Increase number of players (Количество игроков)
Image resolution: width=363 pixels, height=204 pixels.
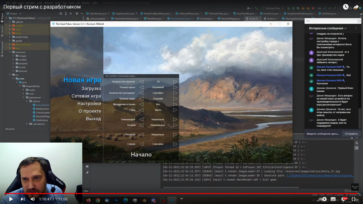pyautogui.click(x=175, y=82)
